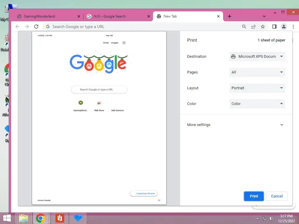299x224 pixels.
Task: Open the zoom magnifier icon in address bar
Action: coord(244,27)
